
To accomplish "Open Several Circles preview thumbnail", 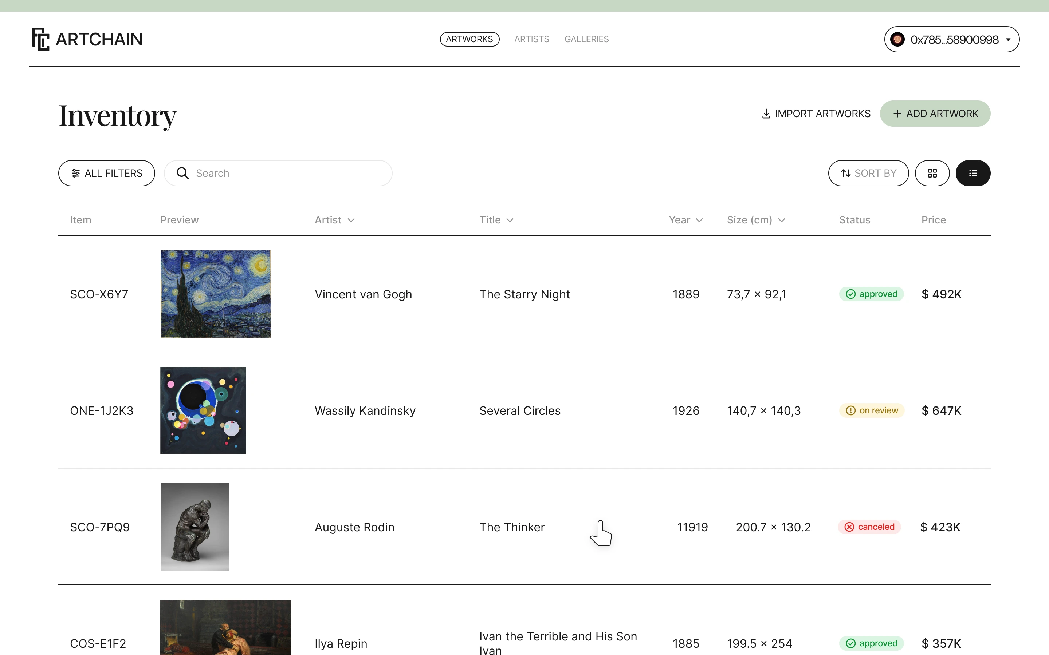I will pyautogui.click(x=203, y=410).
